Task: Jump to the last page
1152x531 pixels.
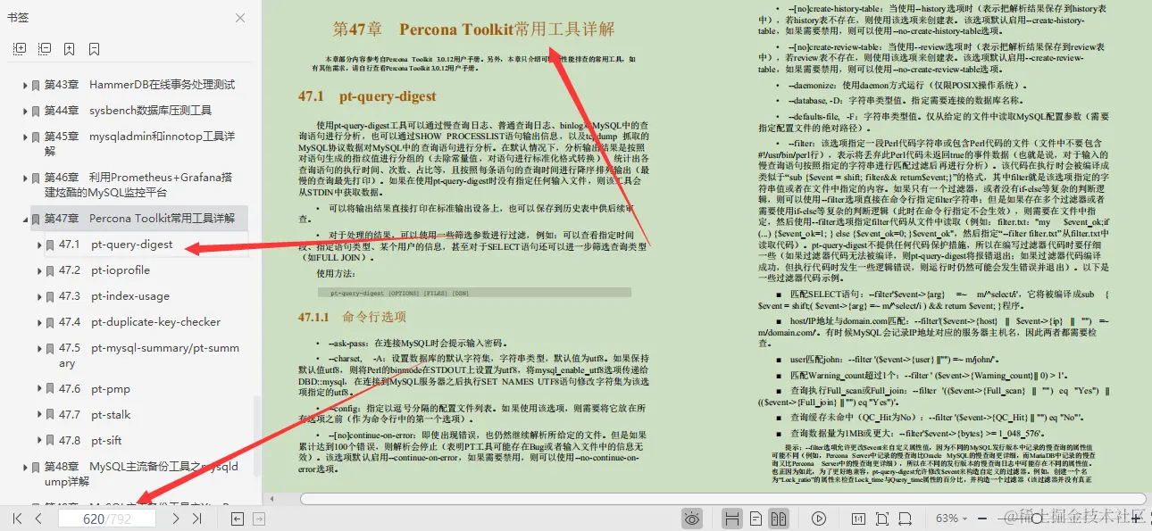Action: (x=197, y=518)
